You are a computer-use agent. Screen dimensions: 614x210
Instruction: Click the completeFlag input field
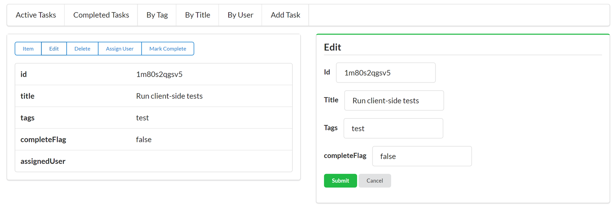pos(422,156)
